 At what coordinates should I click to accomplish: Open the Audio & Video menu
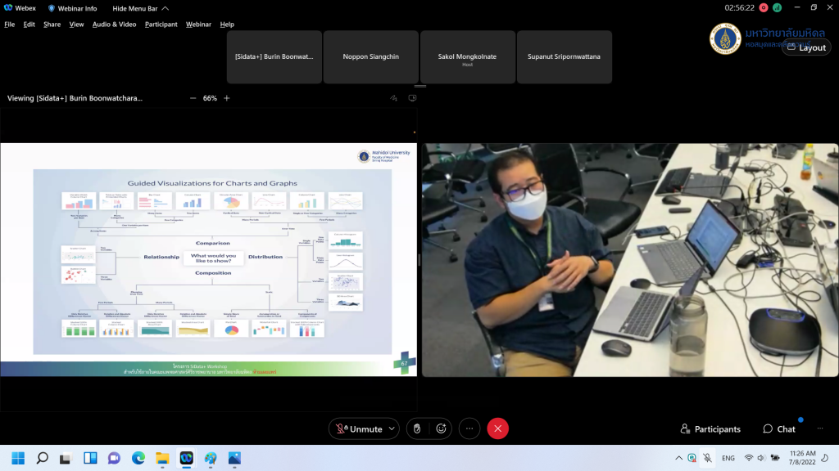pos(114,25)
